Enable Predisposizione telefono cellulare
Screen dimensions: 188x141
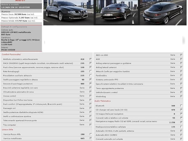click(x=181, y=127)
